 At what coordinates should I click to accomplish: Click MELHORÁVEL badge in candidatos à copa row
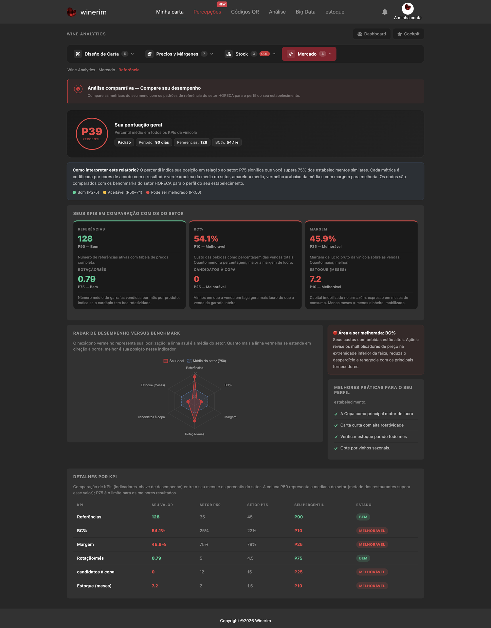coord(372,572)
